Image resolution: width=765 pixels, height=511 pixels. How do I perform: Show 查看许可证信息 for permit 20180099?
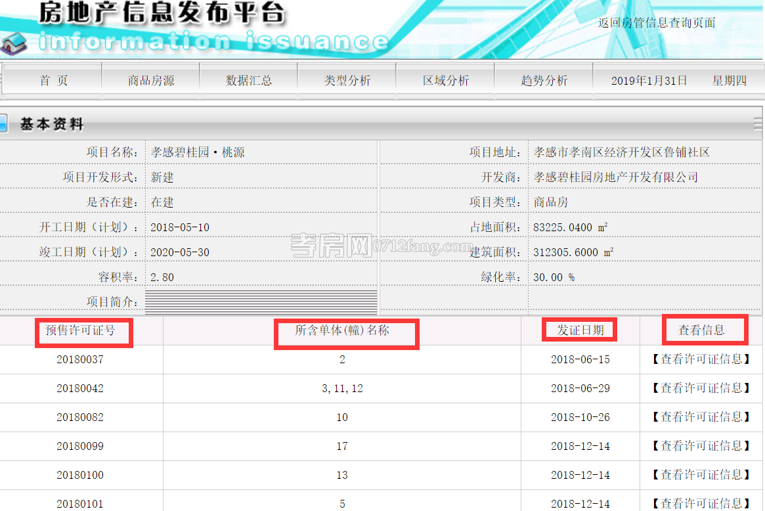tap(701, 446)
